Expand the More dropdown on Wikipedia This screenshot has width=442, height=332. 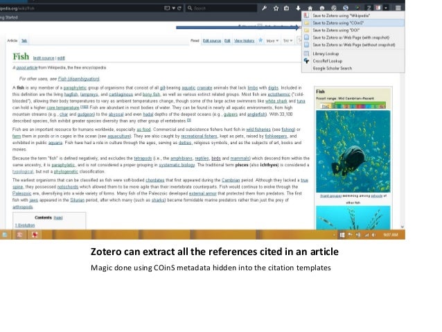(272, 41)
